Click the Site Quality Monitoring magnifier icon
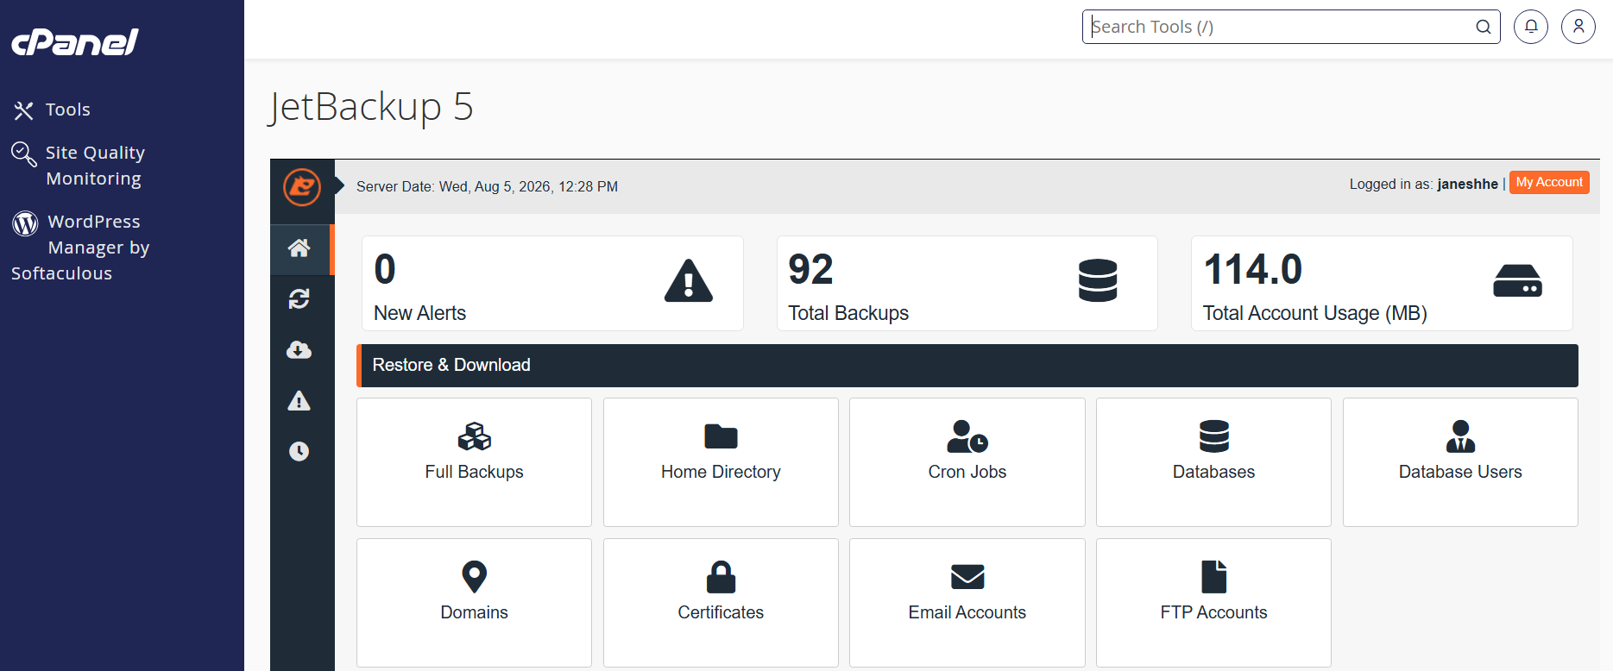This screenshot has width=1613, height=671. [x=23, y=154]
